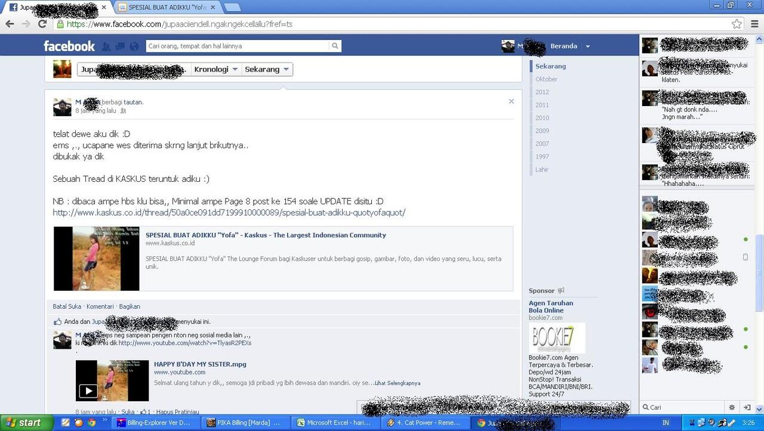Open notifications globe icon

click(x=134, y=46)
